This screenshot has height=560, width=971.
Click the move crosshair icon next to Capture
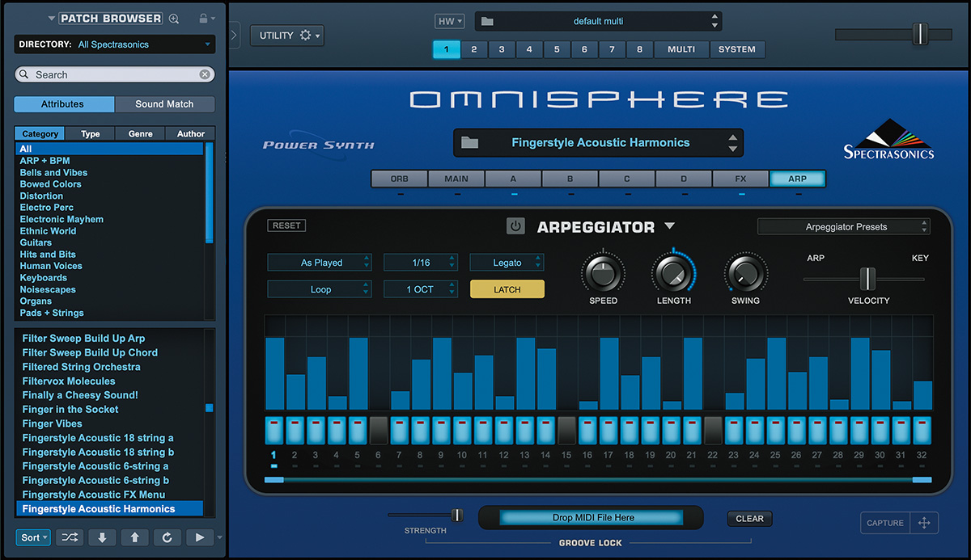(x=924, y=523)
